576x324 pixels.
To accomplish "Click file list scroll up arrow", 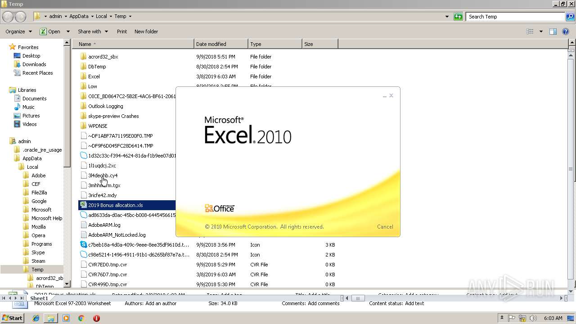I will click(x=571, y=43).
